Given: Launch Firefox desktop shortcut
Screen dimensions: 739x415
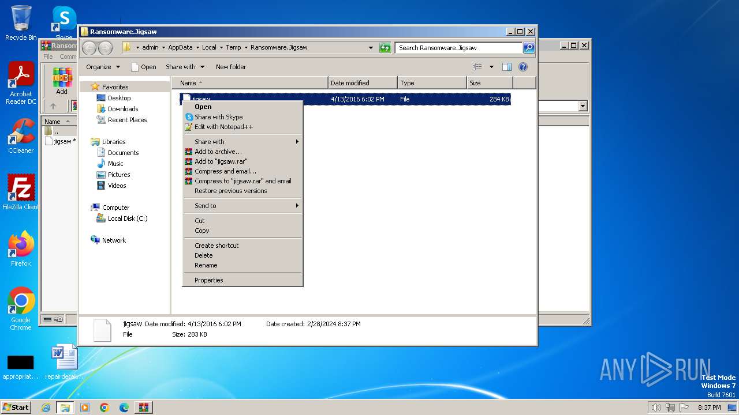Looking at the screenshot, I should [21, 249].
